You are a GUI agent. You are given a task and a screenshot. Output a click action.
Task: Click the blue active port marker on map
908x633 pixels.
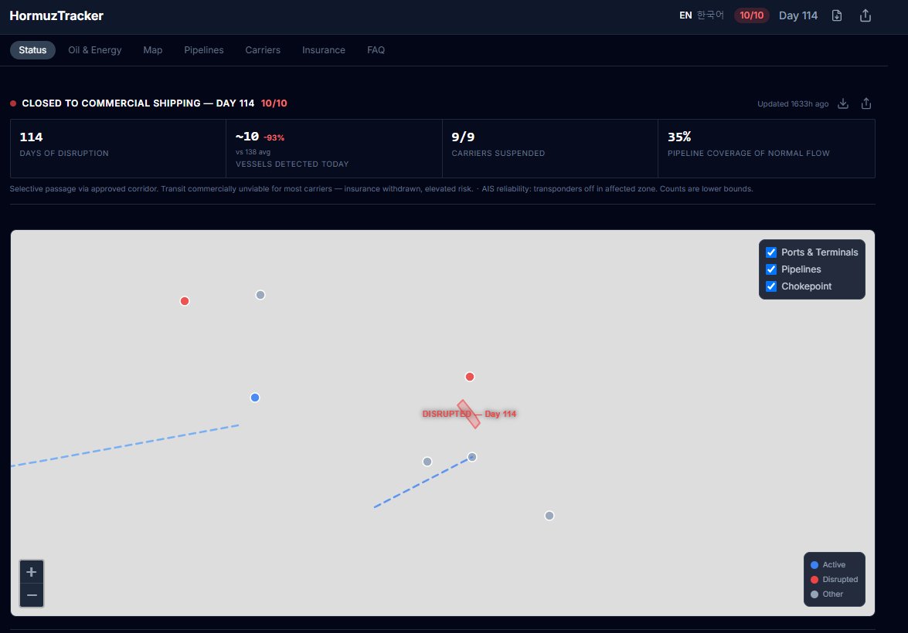tap(255, 398)
